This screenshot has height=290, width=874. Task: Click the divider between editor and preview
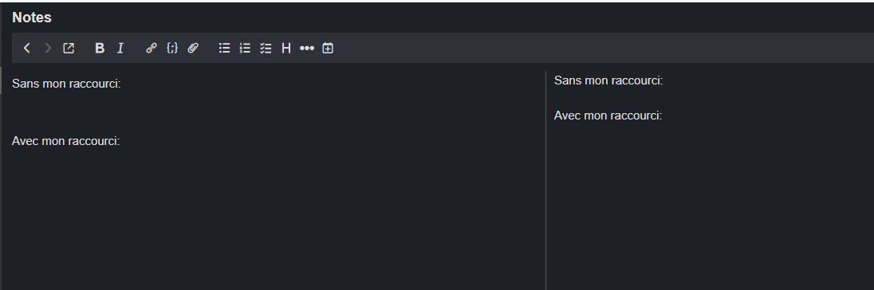545,180
